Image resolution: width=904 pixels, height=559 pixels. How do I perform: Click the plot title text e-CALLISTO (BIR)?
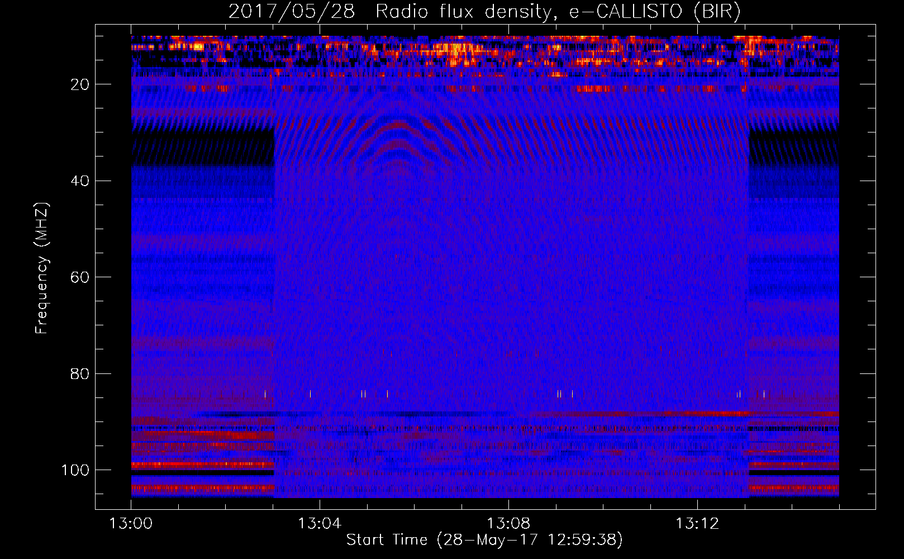pyautogui.click(x=655, y=12)
